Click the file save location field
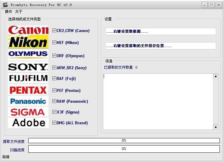This screenshot has width=224, height=162. (x=161, y=46)
